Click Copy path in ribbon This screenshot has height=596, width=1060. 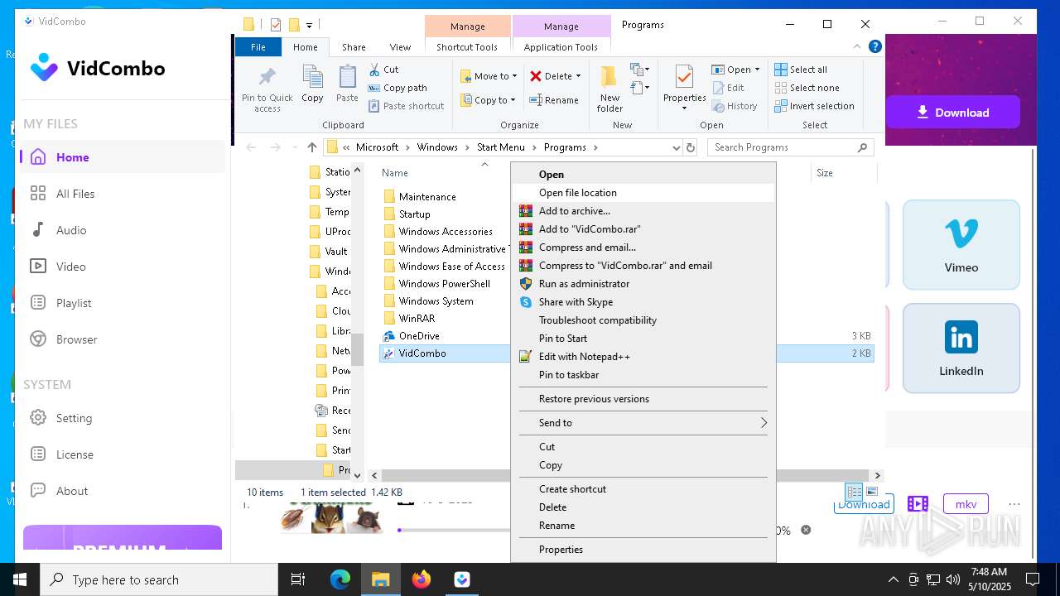(x=397, y=88)
